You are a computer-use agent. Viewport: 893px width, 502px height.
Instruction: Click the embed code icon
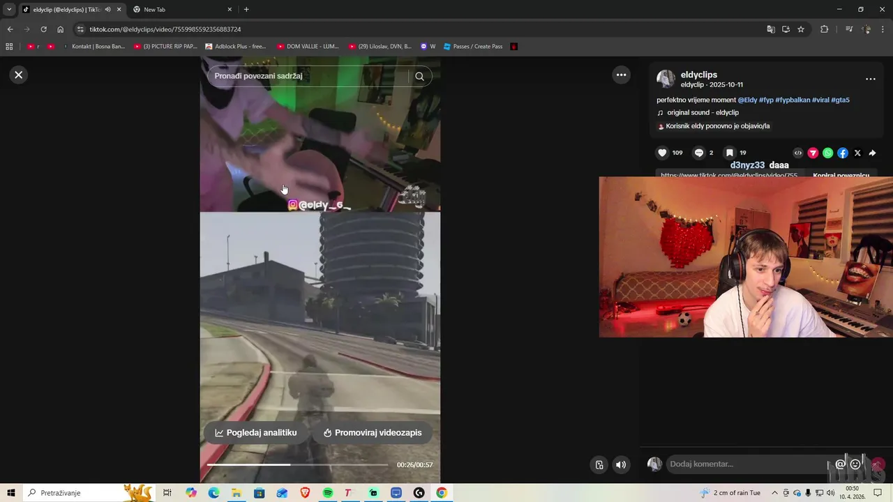click(798, 153)
